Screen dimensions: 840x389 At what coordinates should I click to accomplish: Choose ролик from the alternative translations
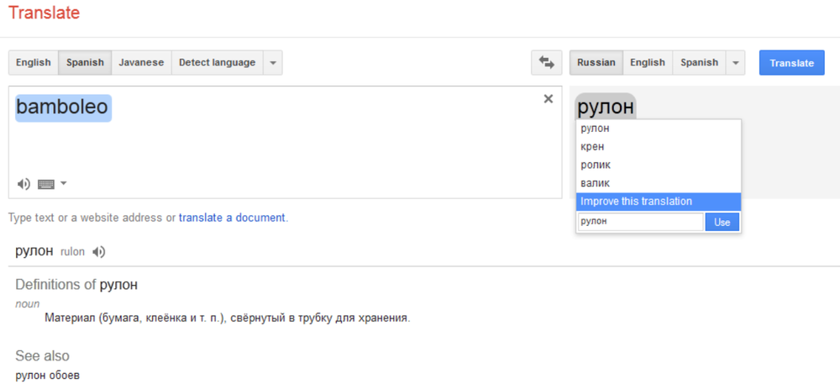pyautogui.click(x=596, y=165)
